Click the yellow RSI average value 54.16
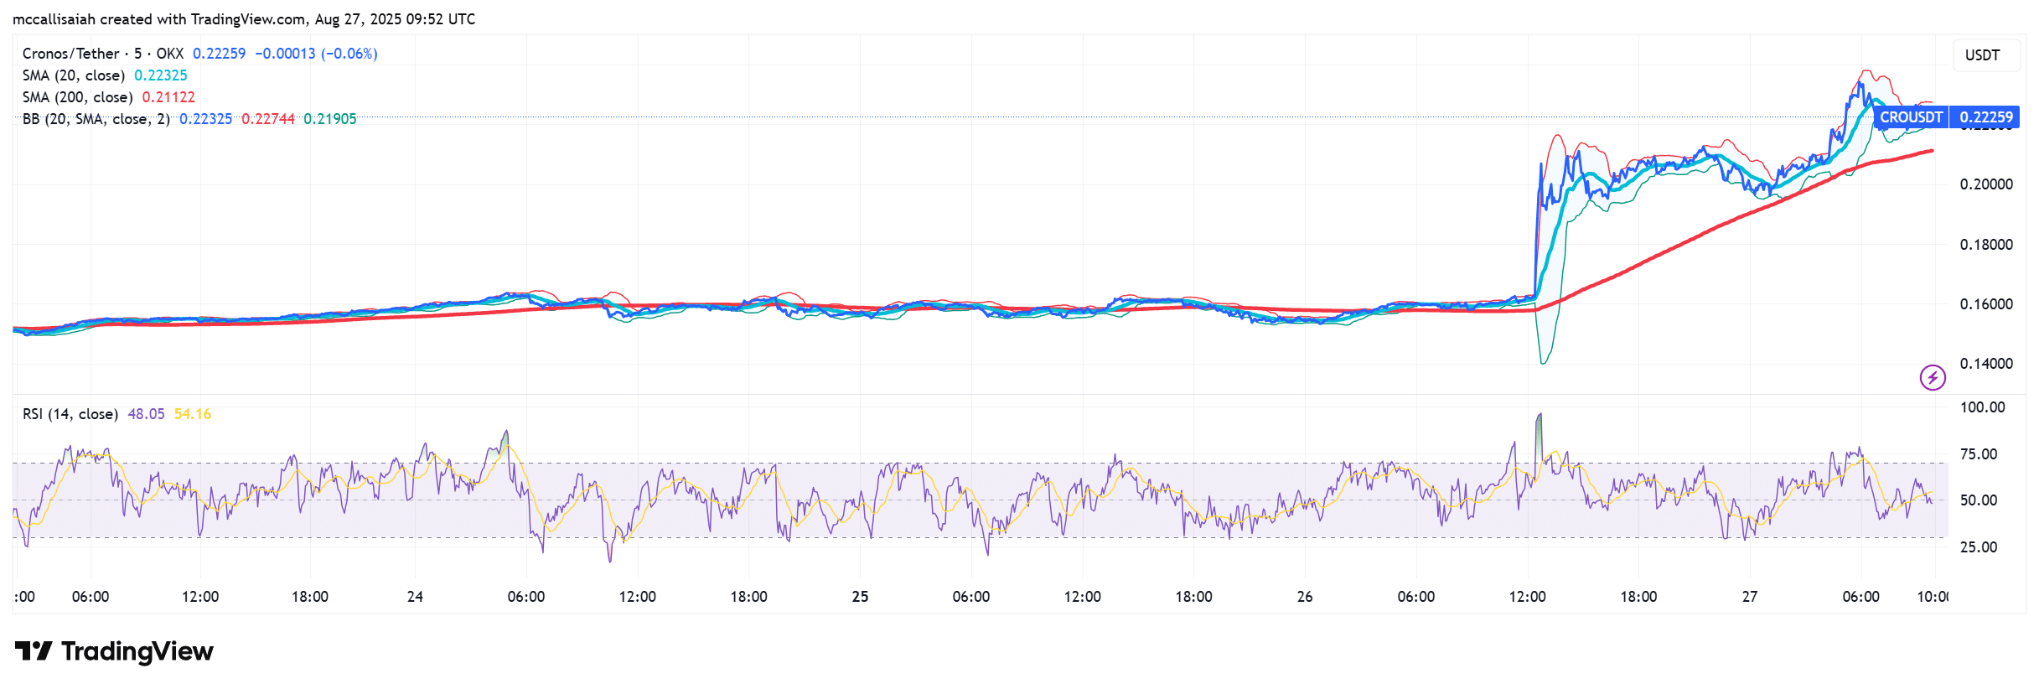The width and height of the screenshot is (2039, 689). click(x=193, y=414)
